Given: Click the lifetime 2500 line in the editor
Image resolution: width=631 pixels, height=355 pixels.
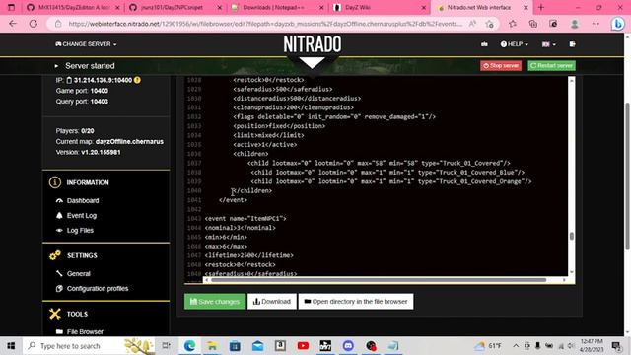Looking at the screenshot, I should 249,255.
